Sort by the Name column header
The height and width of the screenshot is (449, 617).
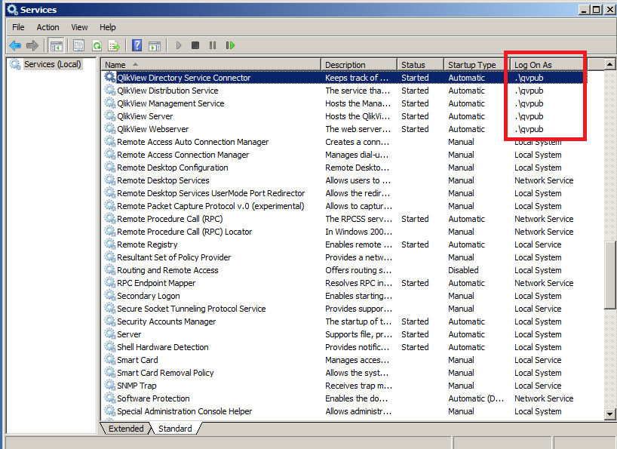tap(211, 65)
